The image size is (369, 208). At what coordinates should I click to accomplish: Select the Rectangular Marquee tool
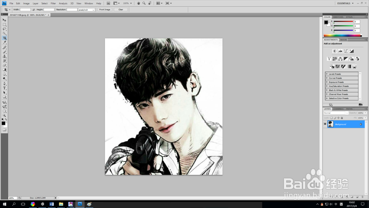click(4, 24)
